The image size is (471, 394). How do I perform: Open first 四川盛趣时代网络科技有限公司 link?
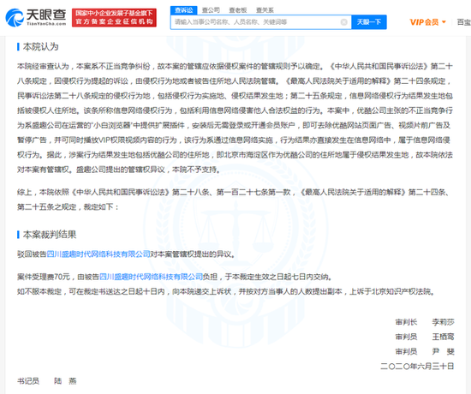[98, 254]
